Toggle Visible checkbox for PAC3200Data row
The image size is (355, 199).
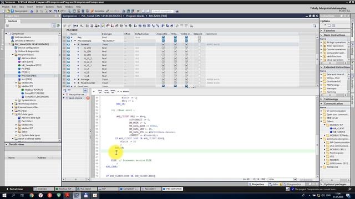[186, 40]
